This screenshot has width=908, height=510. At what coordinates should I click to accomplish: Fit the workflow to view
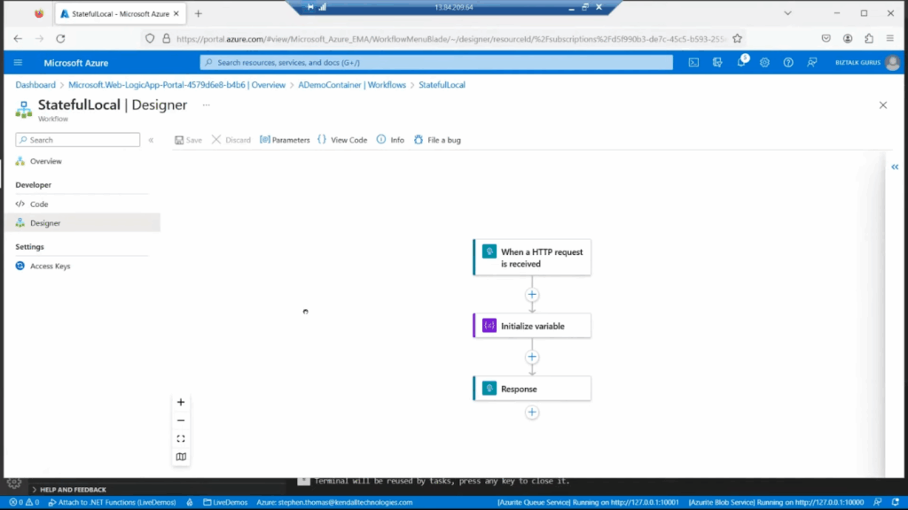pyautogui.click(x=181, y=438)
